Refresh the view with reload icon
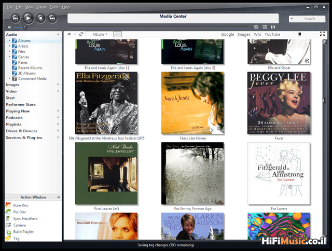 coord(81,34)
